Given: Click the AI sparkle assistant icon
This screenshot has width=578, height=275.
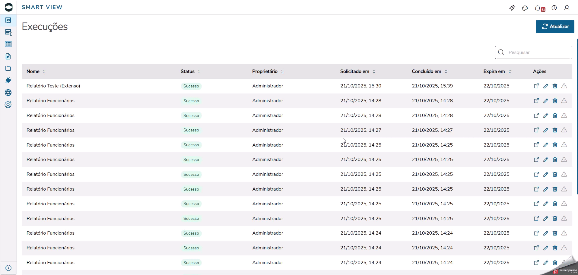Looking at the screenshot, I should pos(512,8).
